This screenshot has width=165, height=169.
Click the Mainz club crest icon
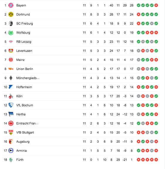11,60
